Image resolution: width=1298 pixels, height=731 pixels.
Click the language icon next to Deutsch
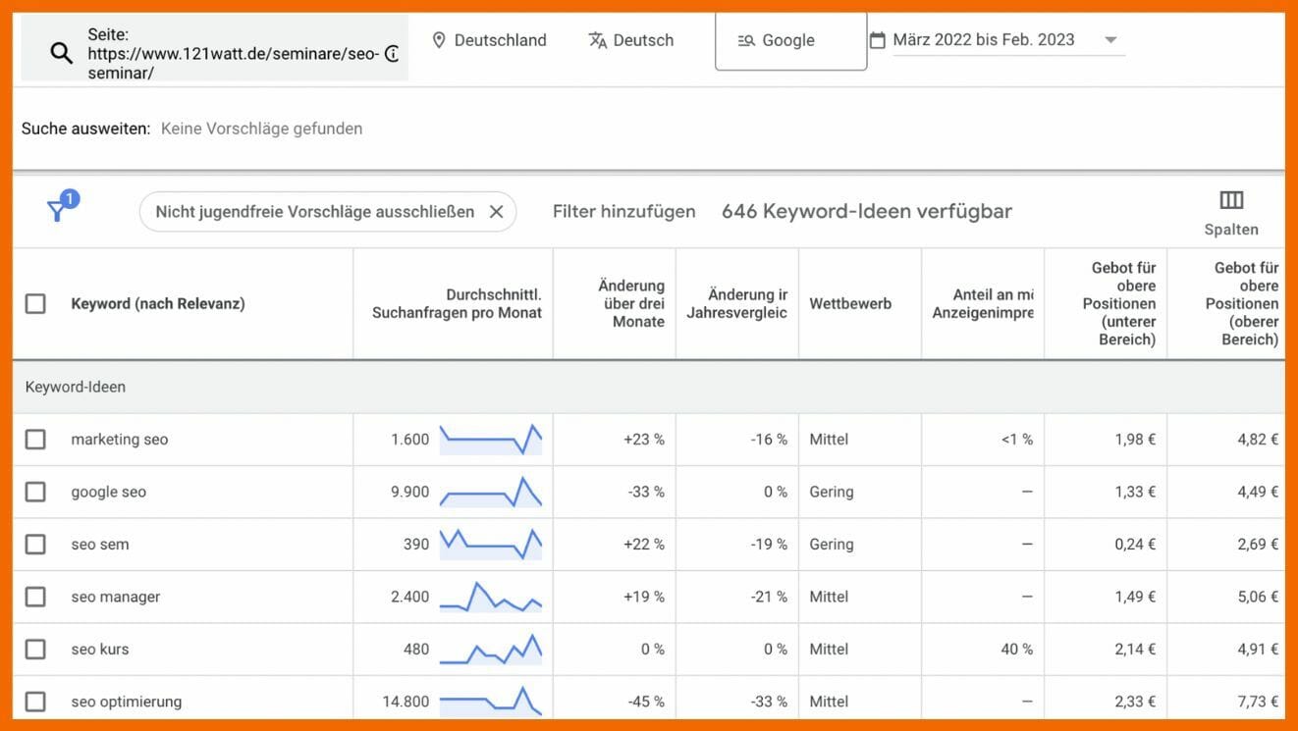[x=597, y=39]
